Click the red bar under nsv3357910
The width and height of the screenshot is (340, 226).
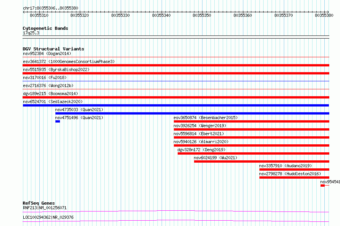294,169
